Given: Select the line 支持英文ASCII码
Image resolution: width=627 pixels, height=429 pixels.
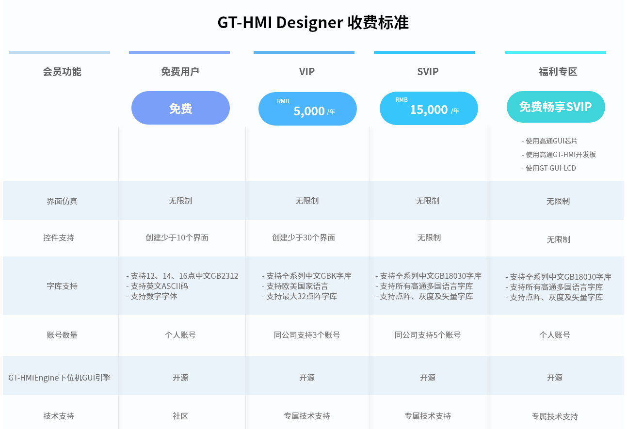Looking at the screenshot, I should [x=159, y=286].
